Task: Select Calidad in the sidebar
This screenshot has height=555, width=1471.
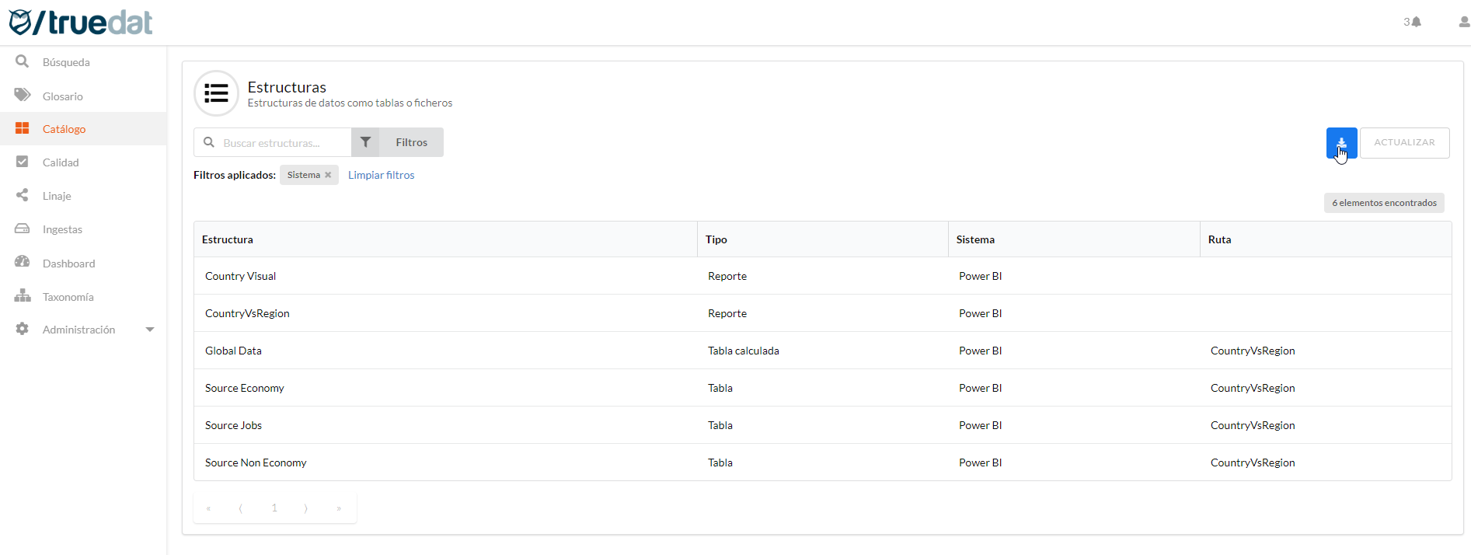Action: click(x=61, y=162)
